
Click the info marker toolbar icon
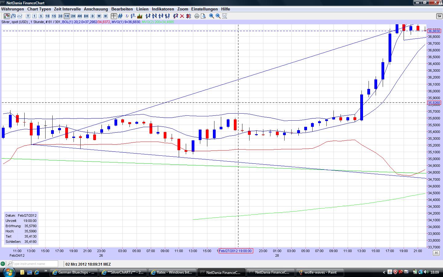tap(127, 16)
